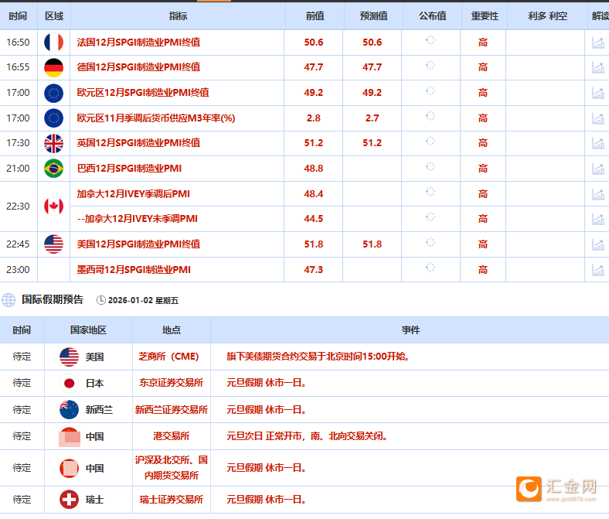Click the 利多 利空 column header

coord(548,16)
